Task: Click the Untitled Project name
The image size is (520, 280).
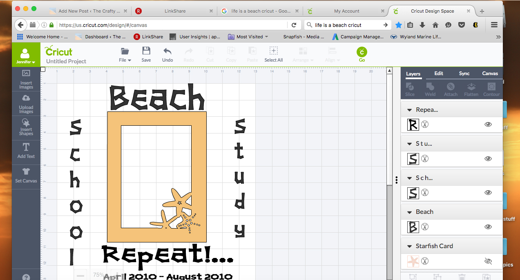Action: [x=66, y=61]
